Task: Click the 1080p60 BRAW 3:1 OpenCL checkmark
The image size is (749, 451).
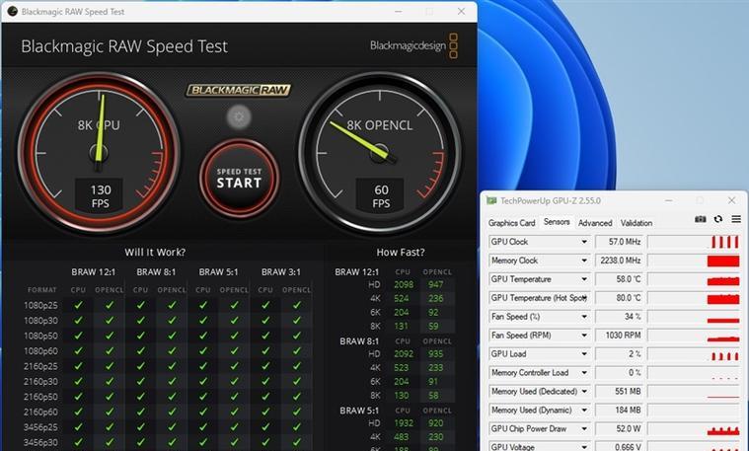Action: click(x=297, y=350)
